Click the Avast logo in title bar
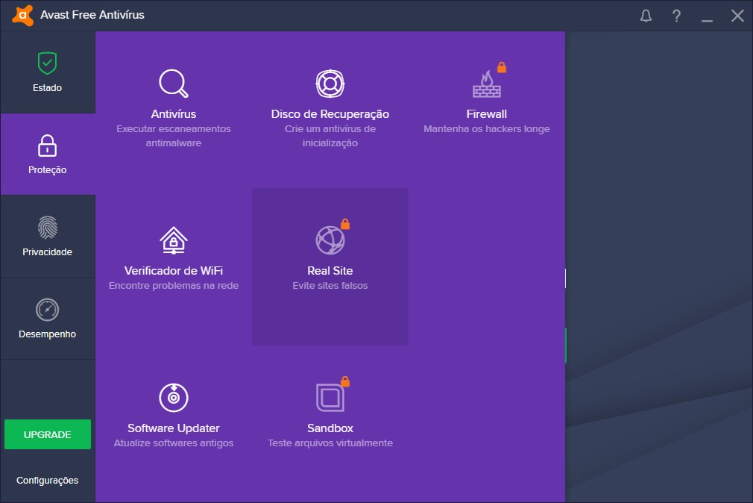This screenshot has width=753, height=503. pos(22,16)
